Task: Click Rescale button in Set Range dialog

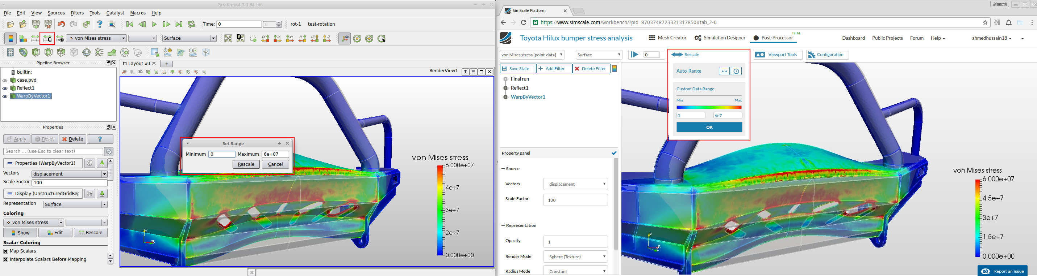Action: [x=246, y=164]
